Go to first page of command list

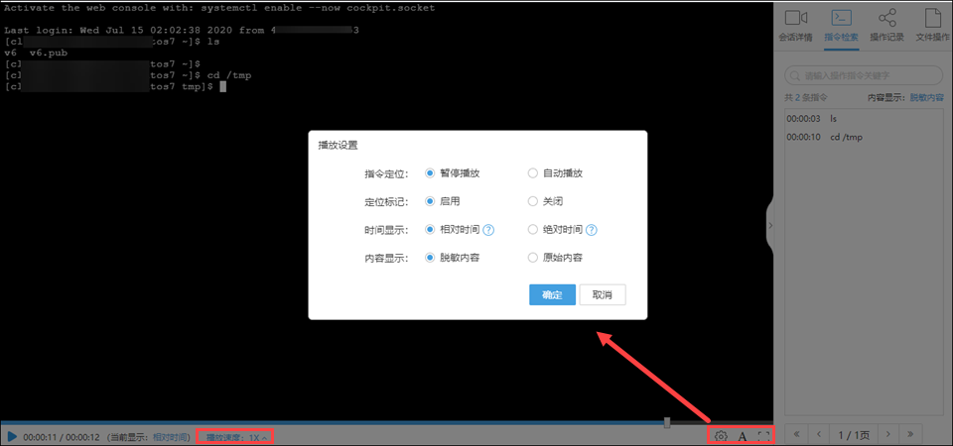click(x=795, y=434)
